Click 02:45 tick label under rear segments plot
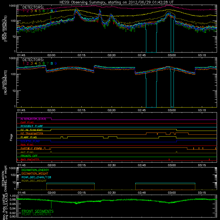This screenshot has height=220, width=220. (x=142, y=110)
